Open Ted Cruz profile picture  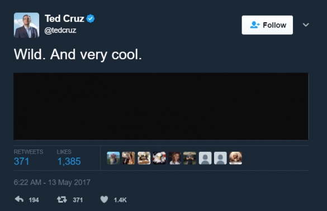(x=26, y=25)
